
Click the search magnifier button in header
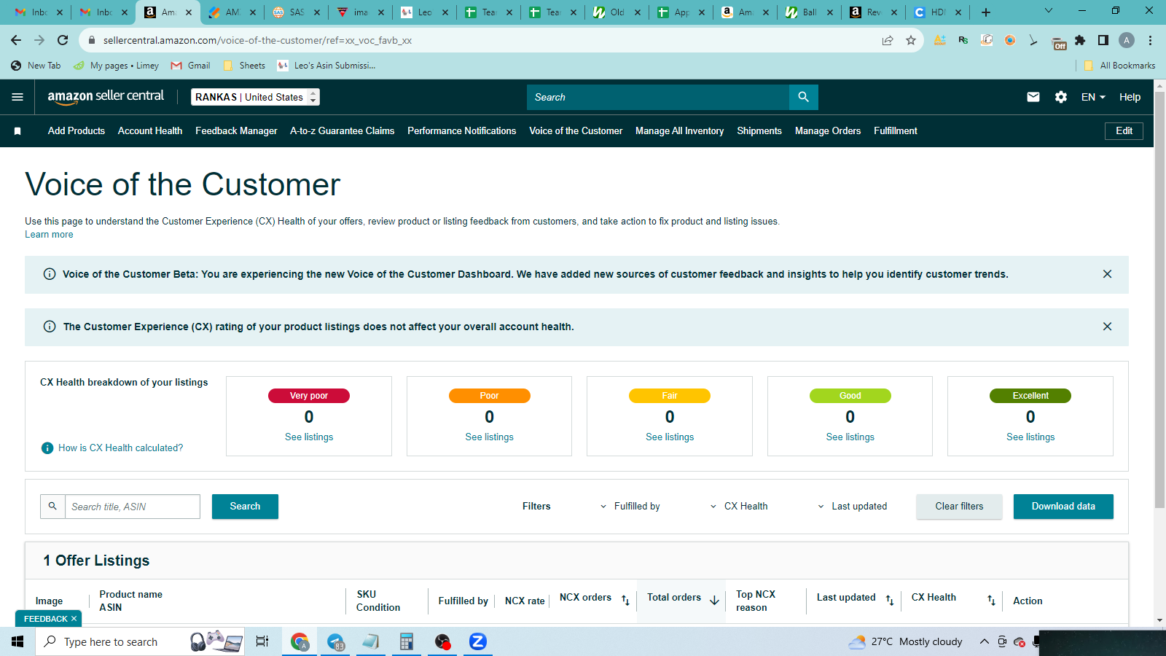pyautogui.click(x=803, y=97)
